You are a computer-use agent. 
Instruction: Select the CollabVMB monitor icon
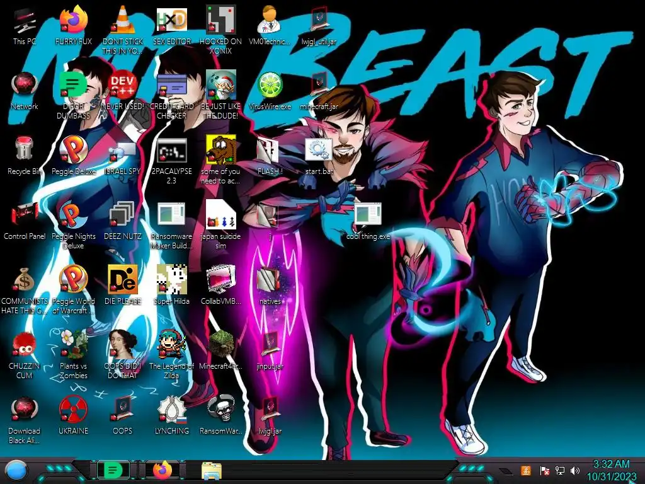(220, 280)
